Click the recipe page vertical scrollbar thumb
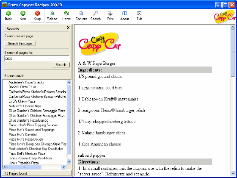 tap(233, 53)
